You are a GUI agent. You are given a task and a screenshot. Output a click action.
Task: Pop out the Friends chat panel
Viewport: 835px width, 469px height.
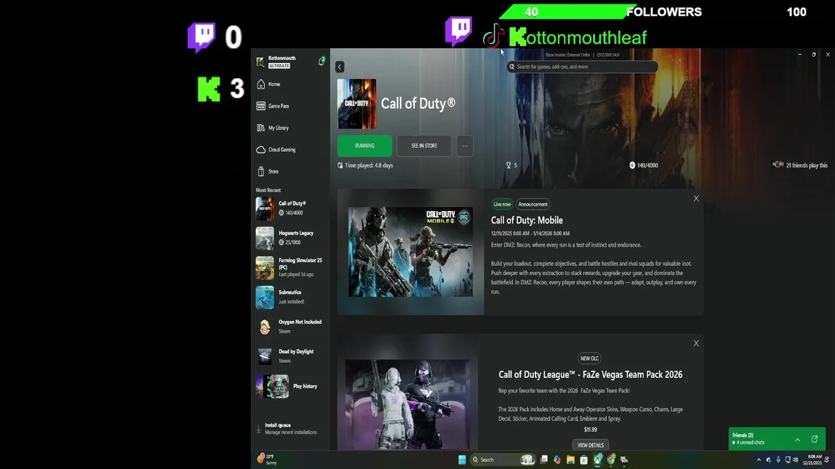(x=815, y=440)
